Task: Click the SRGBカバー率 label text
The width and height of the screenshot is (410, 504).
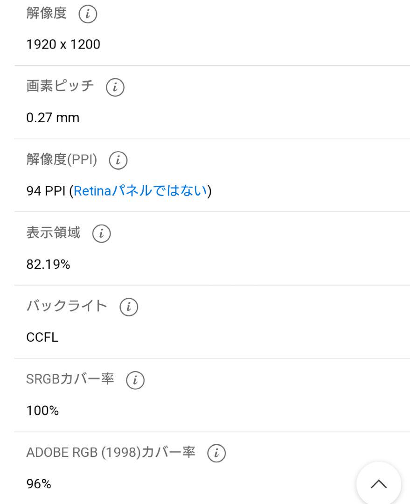Action: pyautogui.click(x=70, y=379)
